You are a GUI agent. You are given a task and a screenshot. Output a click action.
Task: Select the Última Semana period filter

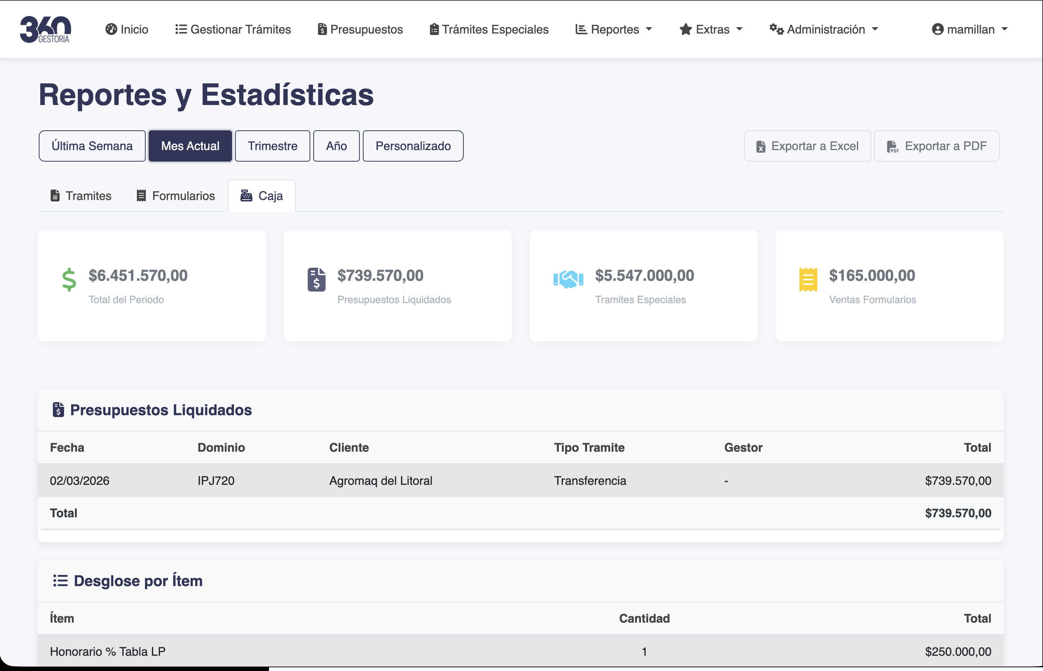pos(92,146)
